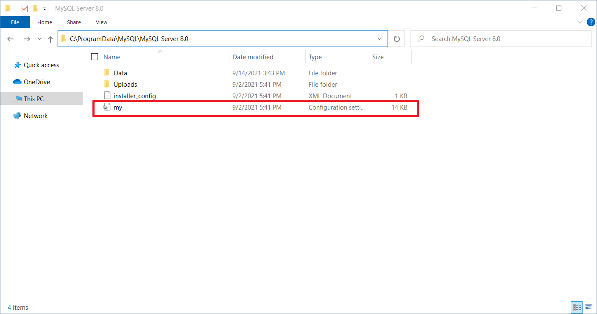Open the Customize Quick Access Toolbar dropdown
597x314 pixels.
(45, 8)
